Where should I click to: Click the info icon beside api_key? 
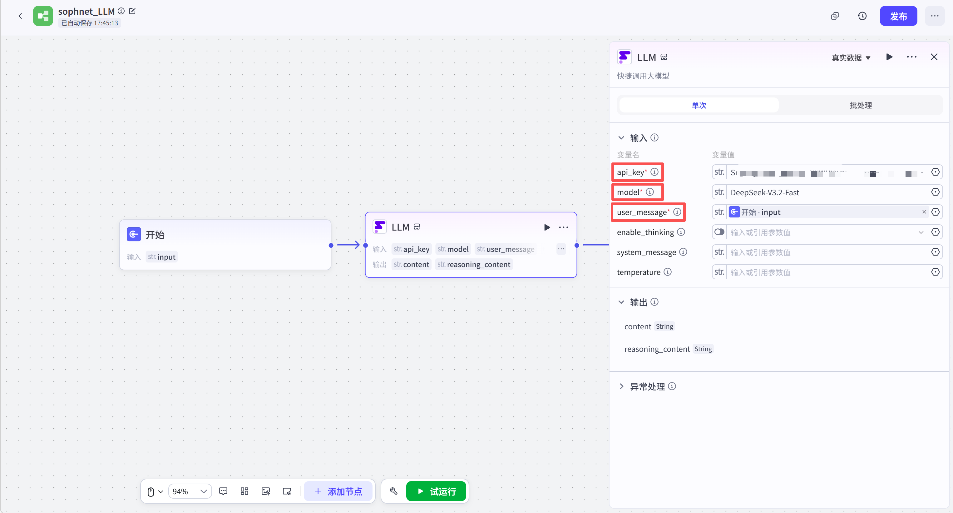point(654,172)
